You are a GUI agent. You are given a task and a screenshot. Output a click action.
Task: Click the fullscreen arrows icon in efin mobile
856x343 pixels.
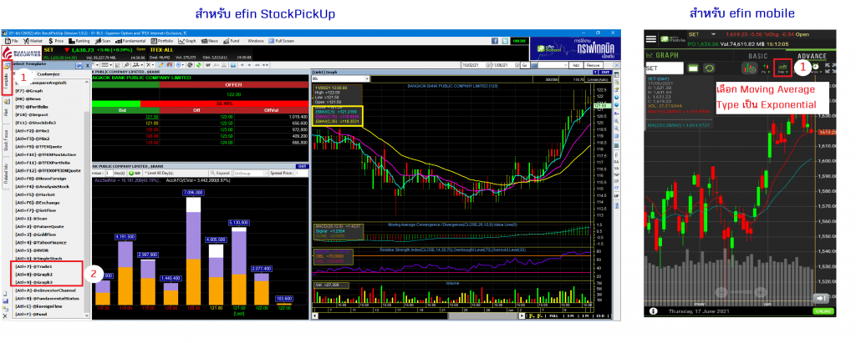(830, 68)
